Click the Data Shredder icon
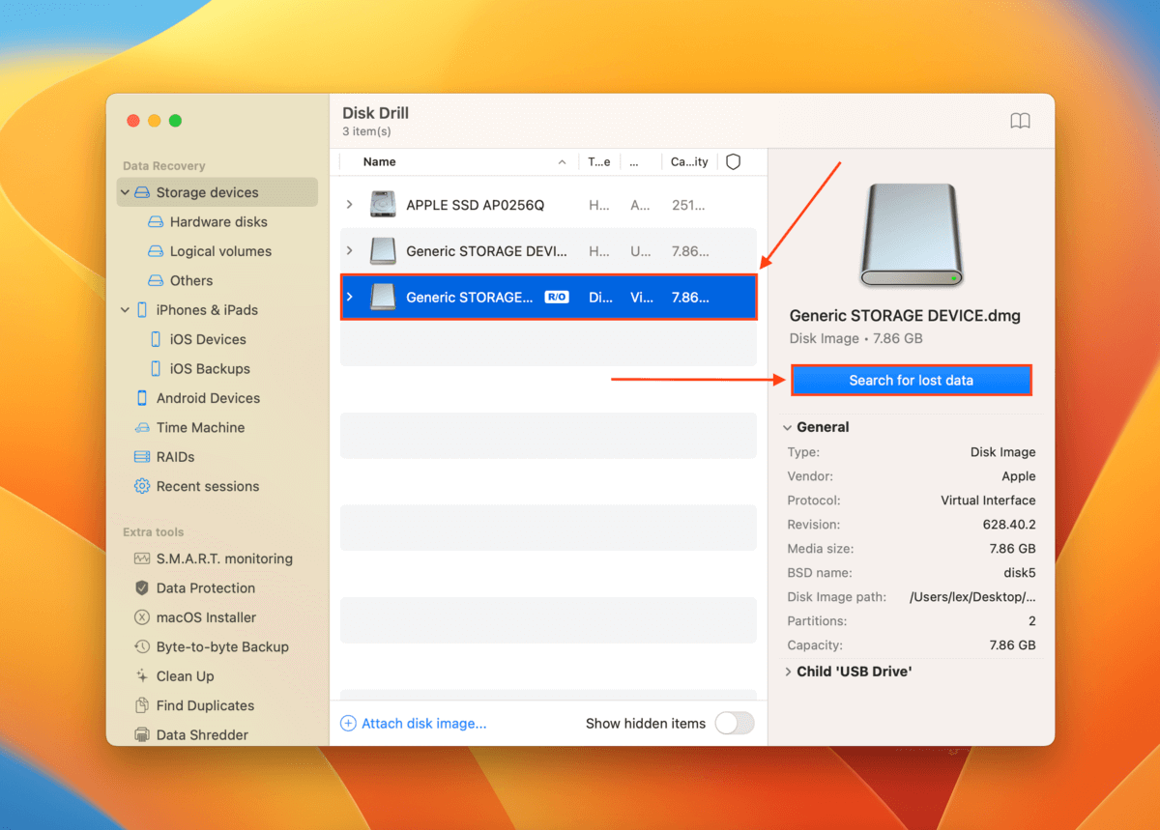Image resolution: width=1160 pixels, height=830 pixels. click(x=142, y=735)
